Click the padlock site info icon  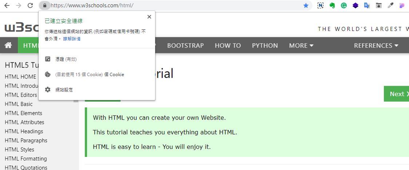[x=45, y=5]
